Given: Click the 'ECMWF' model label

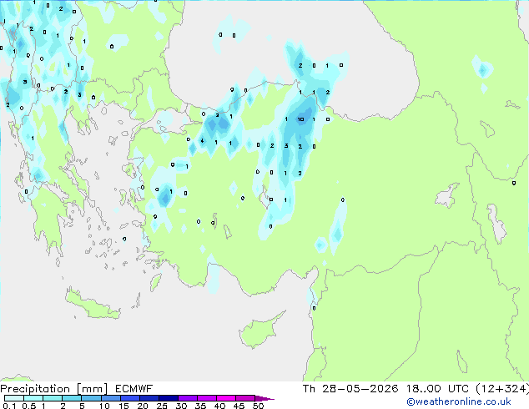Looking at the screenshot, I should click(134, 389).
